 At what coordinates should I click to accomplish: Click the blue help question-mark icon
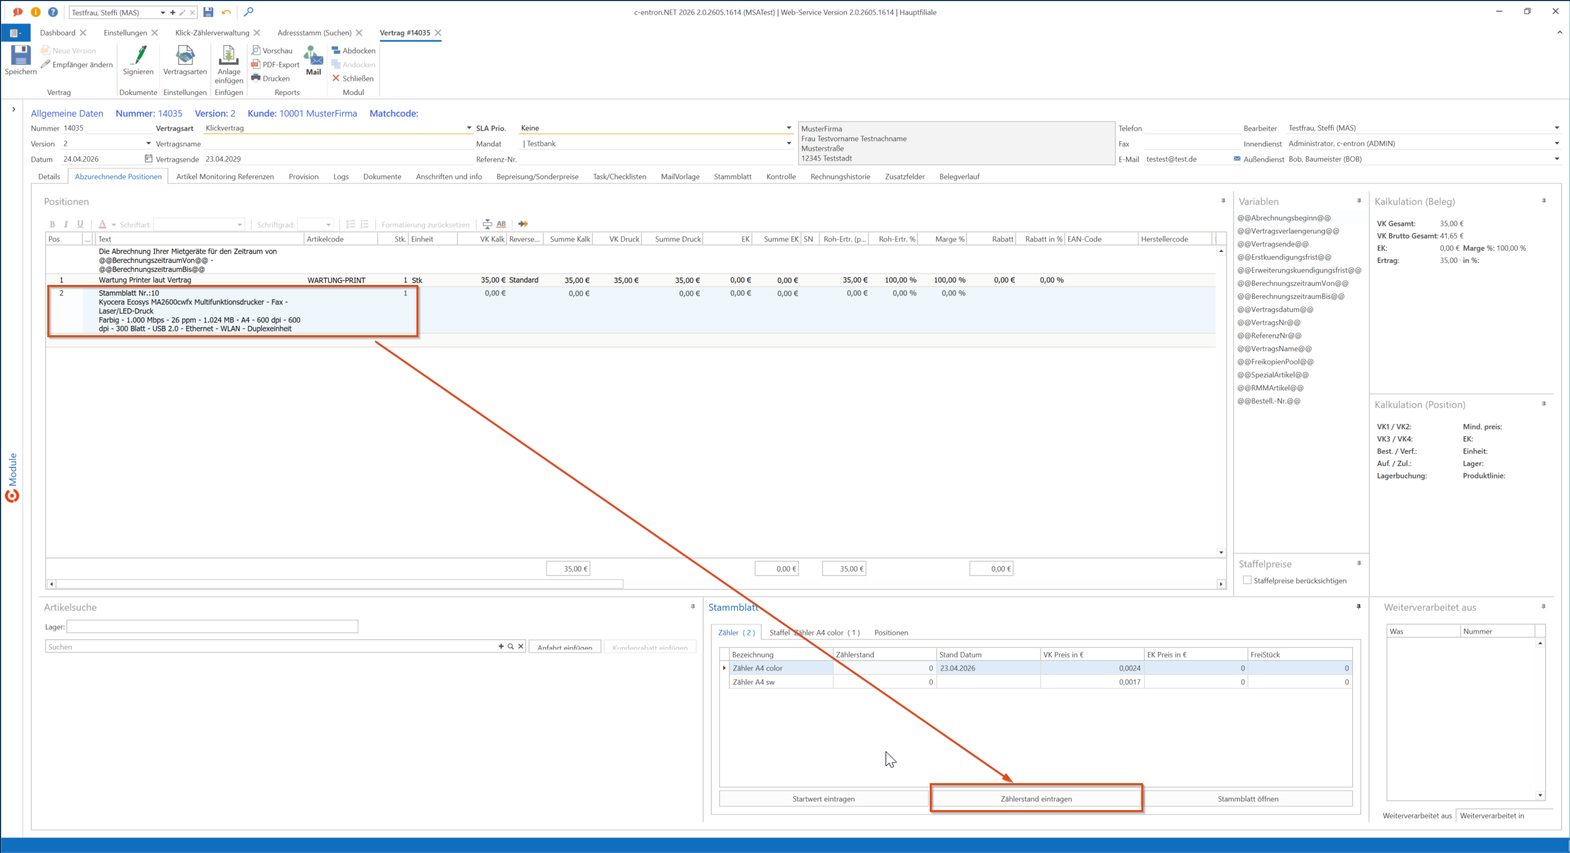(53, 12)
